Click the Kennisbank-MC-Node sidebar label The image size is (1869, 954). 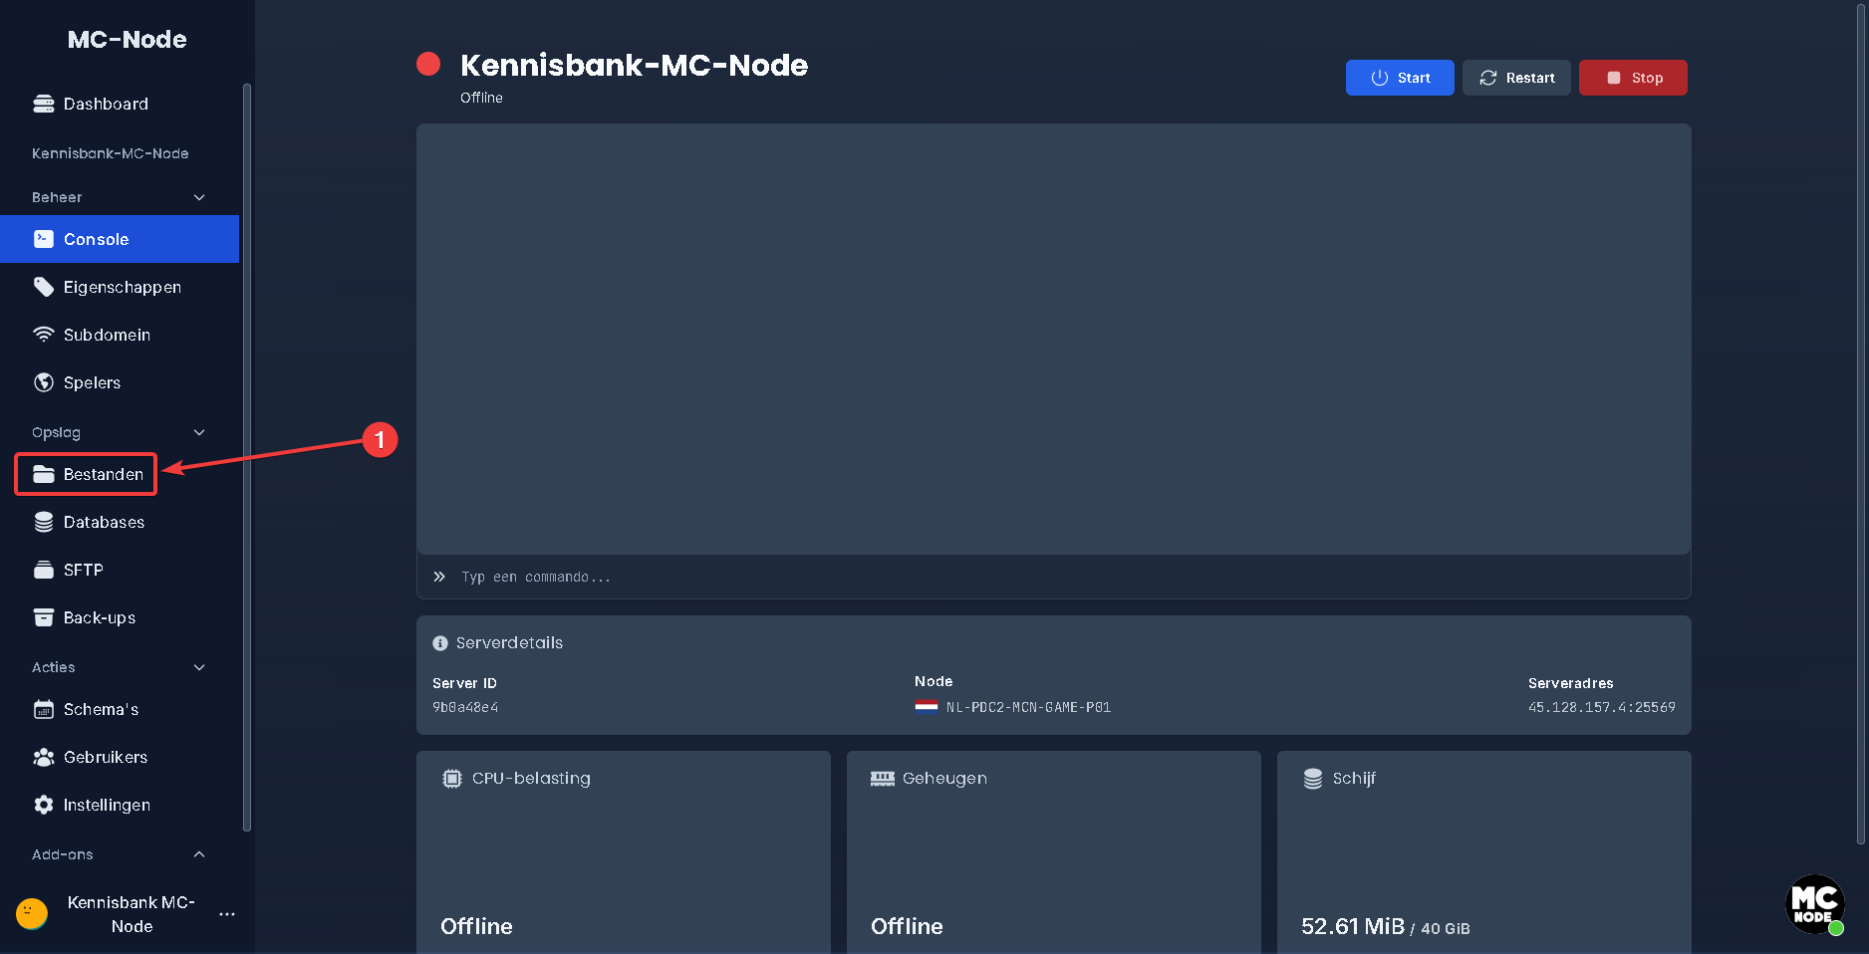click(x=111, y=153)
